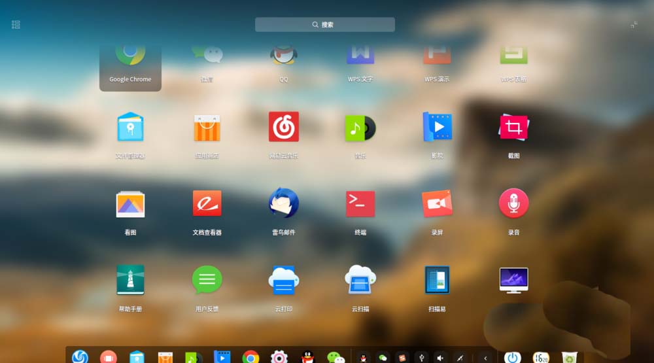Open the QQ penguin app from the dock
Screen dimensions: 654x363
[x=307, y=357]
